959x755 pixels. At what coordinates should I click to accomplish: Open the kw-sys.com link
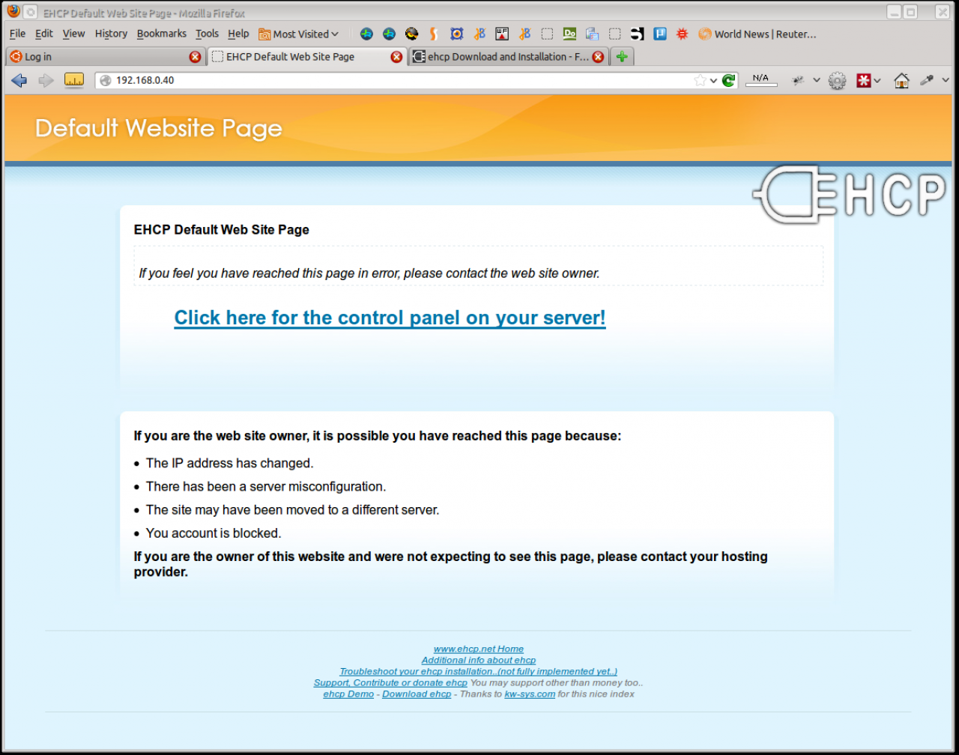530,694
